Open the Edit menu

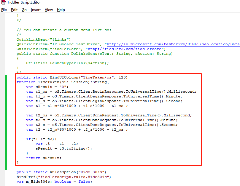pyautogui.click(x=14, y=10)
